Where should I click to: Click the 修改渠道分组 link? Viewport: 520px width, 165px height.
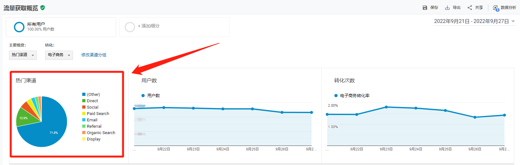tap(94, 55)
